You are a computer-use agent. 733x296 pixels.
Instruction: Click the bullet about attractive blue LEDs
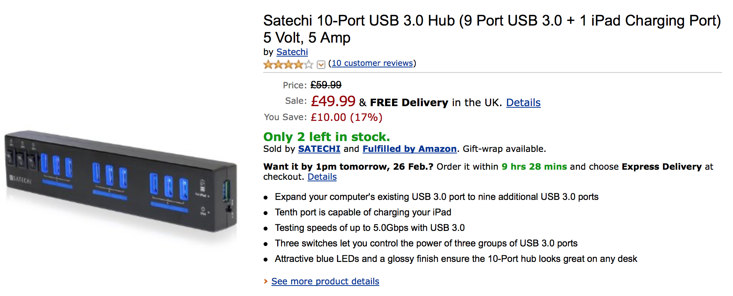[x=456, y=259]
